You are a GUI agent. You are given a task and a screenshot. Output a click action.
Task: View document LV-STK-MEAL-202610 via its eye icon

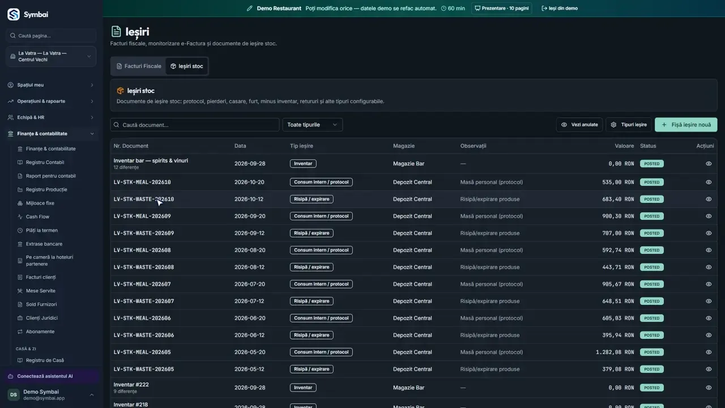[709, 182]
